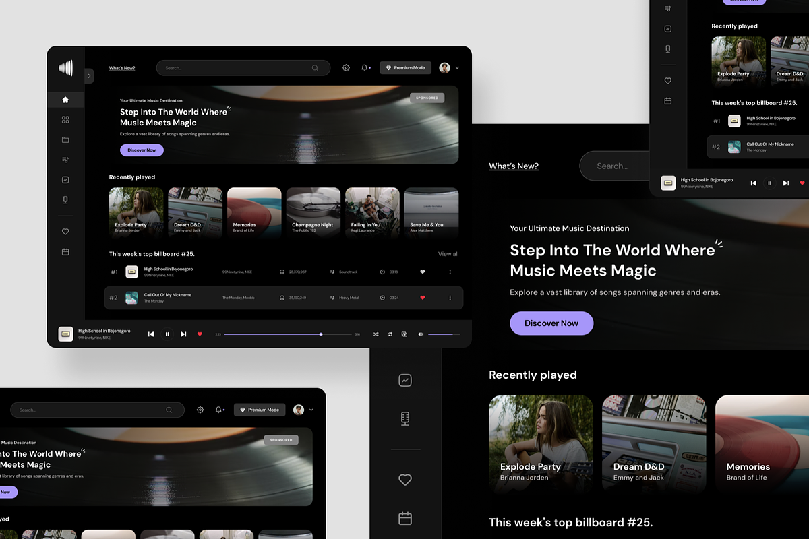This screenshot has height=539, width=809.
Task: Click the waveform logo in the main window
Action: (65, 67)
